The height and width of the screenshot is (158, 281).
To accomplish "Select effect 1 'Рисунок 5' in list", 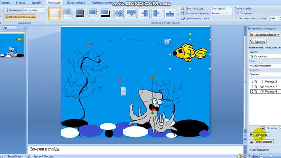I will click(265, 82).
